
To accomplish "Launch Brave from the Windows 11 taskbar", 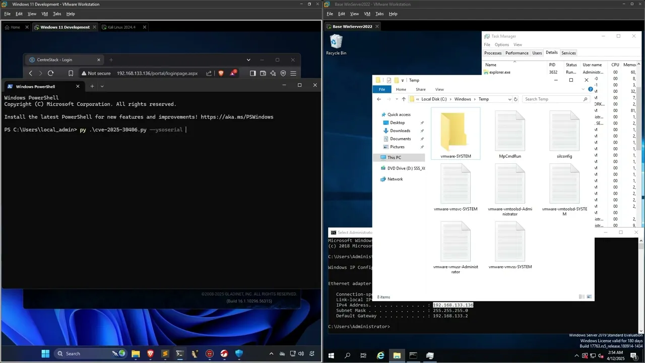I will click(150, 353).
